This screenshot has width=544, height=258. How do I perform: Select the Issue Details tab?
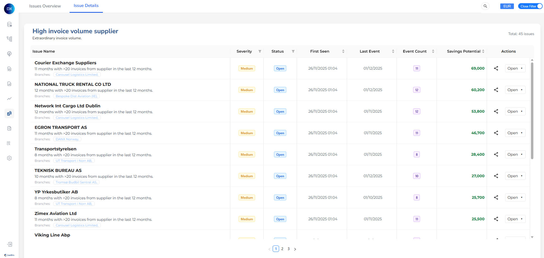86,6
